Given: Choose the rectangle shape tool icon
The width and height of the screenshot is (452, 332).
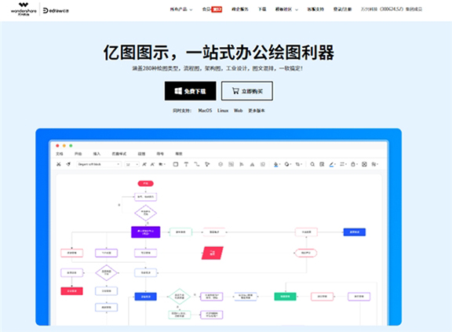Looking at the screenshot, I should 175,164.
